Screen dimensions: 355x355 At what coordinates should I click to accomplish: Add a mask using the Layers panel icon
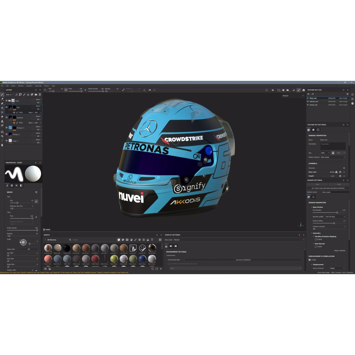point(20,95)
